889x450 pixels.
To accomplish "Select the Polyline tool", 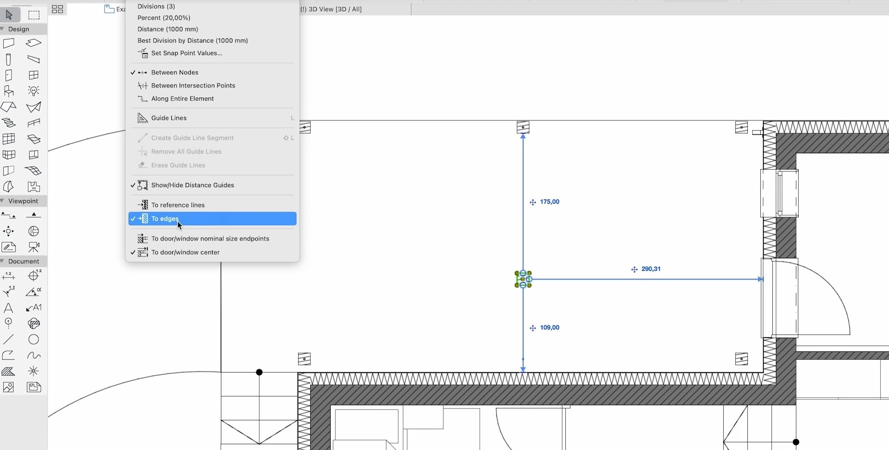I will (x=9, y=355).
